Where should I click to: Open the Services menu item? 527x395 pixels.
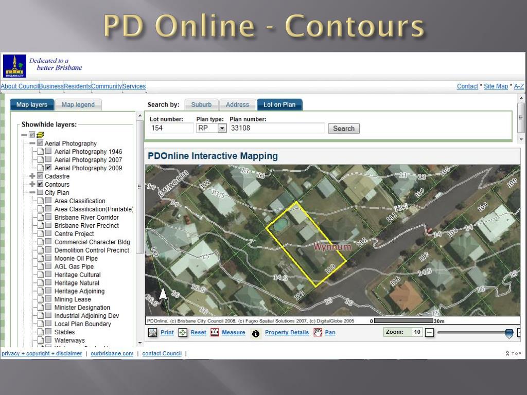134,86
